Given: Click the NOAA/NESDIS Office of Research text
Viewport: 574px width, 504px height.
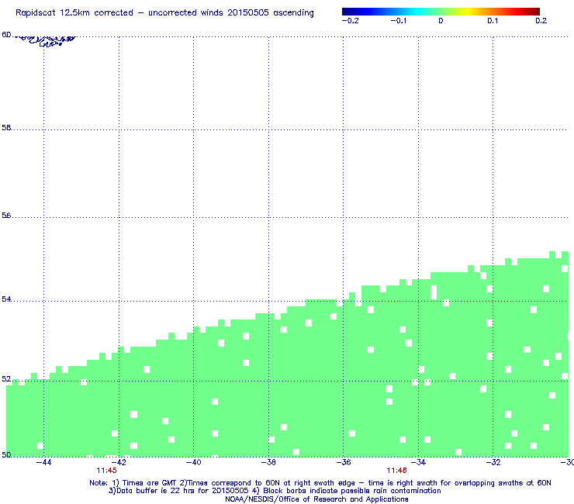Looking at the screenshot, I should coord(316,499).
